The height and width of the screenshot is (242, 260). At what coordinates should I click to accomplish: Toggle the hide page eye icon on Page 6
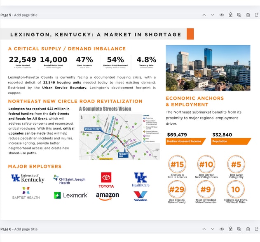click(x=221, y=229)
